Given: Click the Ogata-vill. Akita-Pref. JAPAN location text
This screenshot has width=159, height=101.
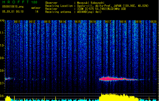Looking at the screenshot, I should [x=113, y=6].
